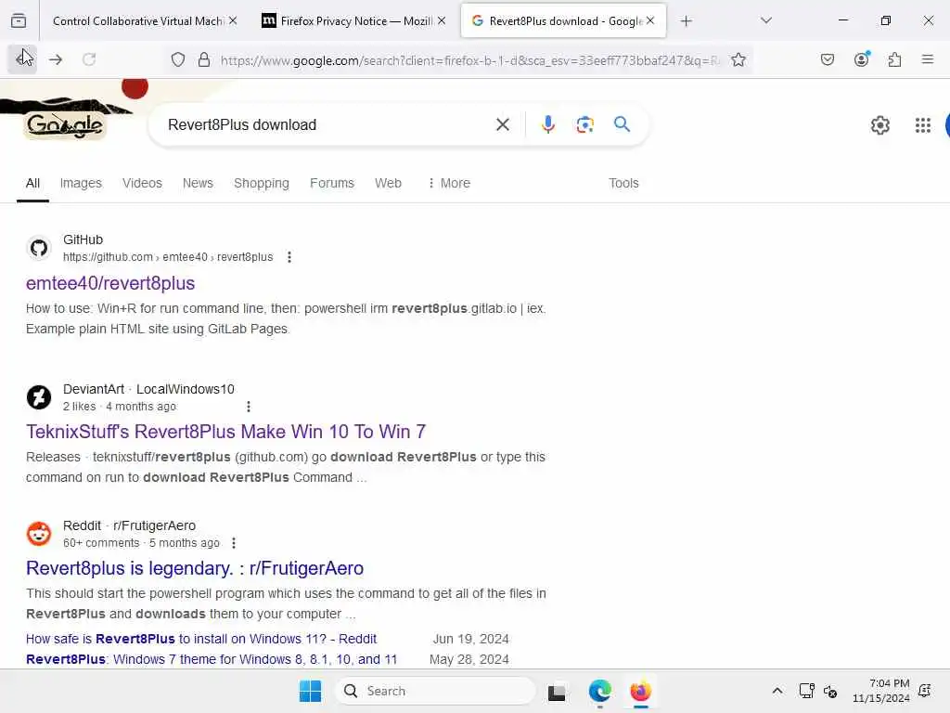Screen dimensions: 950x713
Task: Switch to the Images tab
Action: (x=81, y=183)
